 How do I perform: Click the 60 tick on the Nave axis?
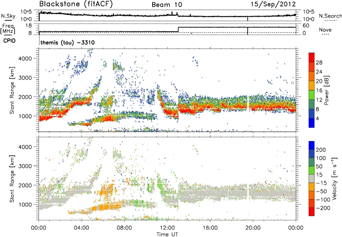tap(306, 26)
